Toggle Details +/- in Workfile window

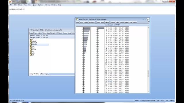pyautogui.click(x=54, y=33)
